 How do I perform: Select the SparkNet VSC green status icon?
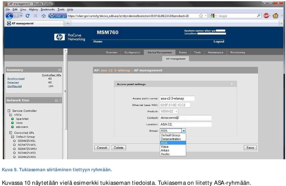click(13, 119)
